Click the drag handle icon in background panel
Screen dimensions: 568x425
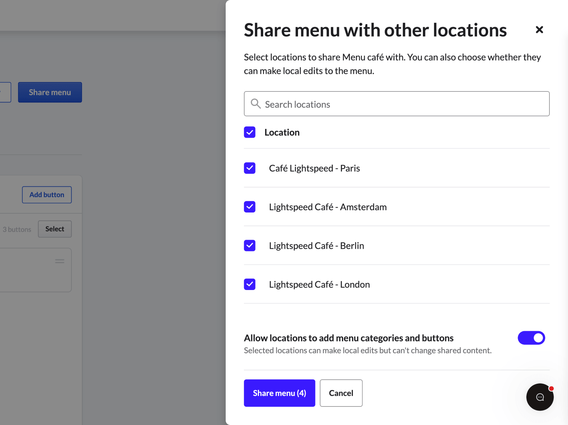click(60, 261)
